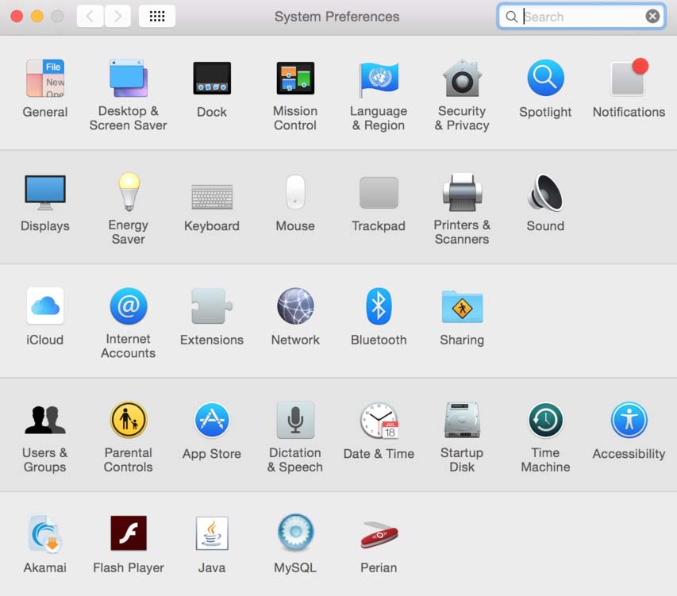Go back with the left arrow button
The height and width of the screenshot is (596, 677).
90,17
